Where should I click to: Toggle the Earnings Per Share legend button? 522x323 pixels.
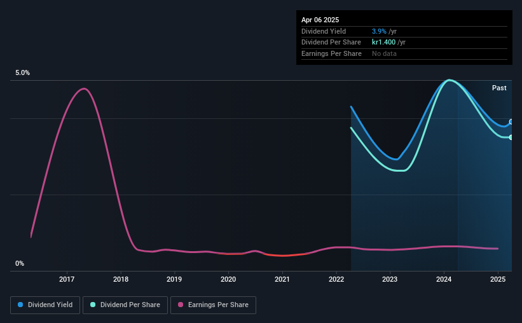(x=213, y=305)
